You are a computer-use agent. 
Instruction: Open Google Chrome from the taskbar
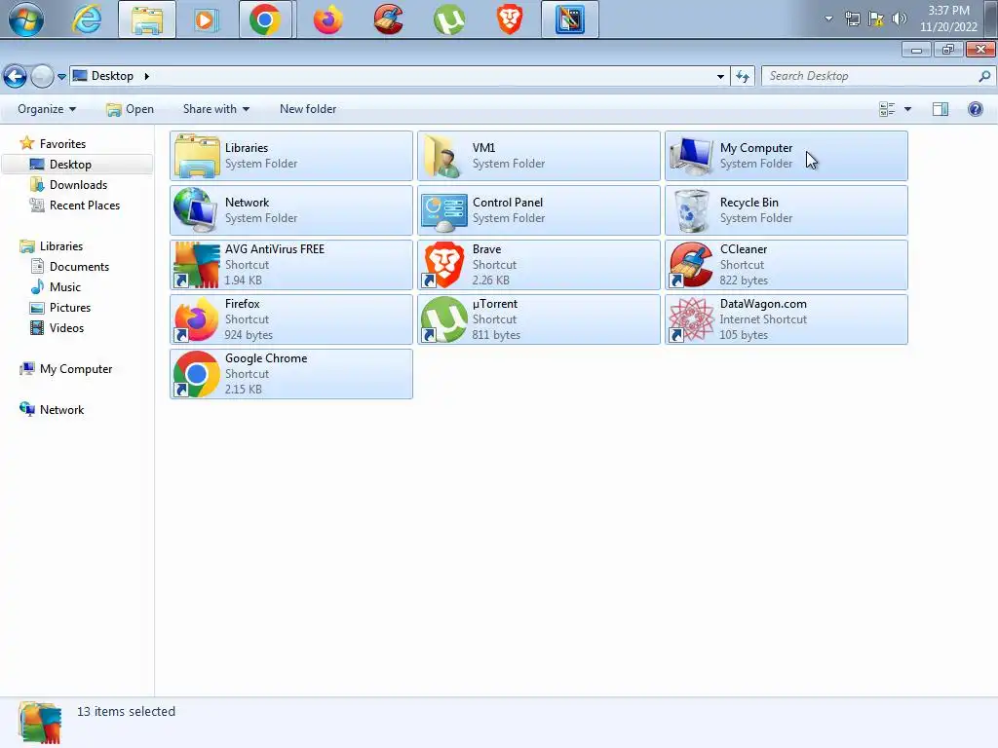(267, 19)
